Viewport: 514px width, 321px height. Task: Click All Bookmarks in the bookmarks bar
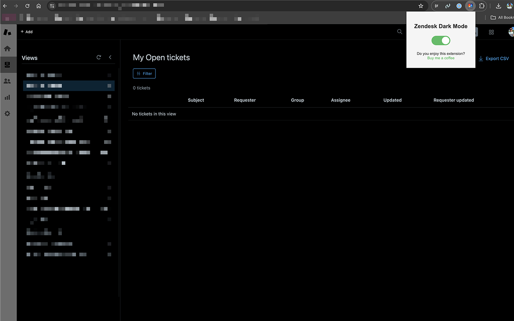502,17
